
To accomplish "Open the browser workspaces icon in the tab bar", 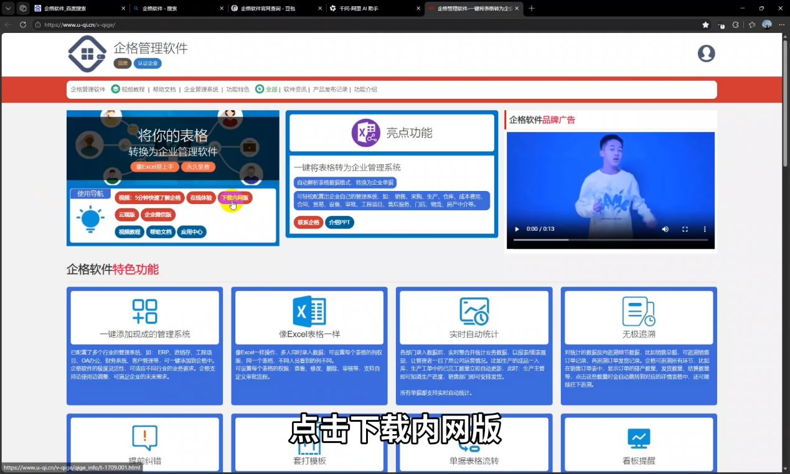I will (23, 8).
